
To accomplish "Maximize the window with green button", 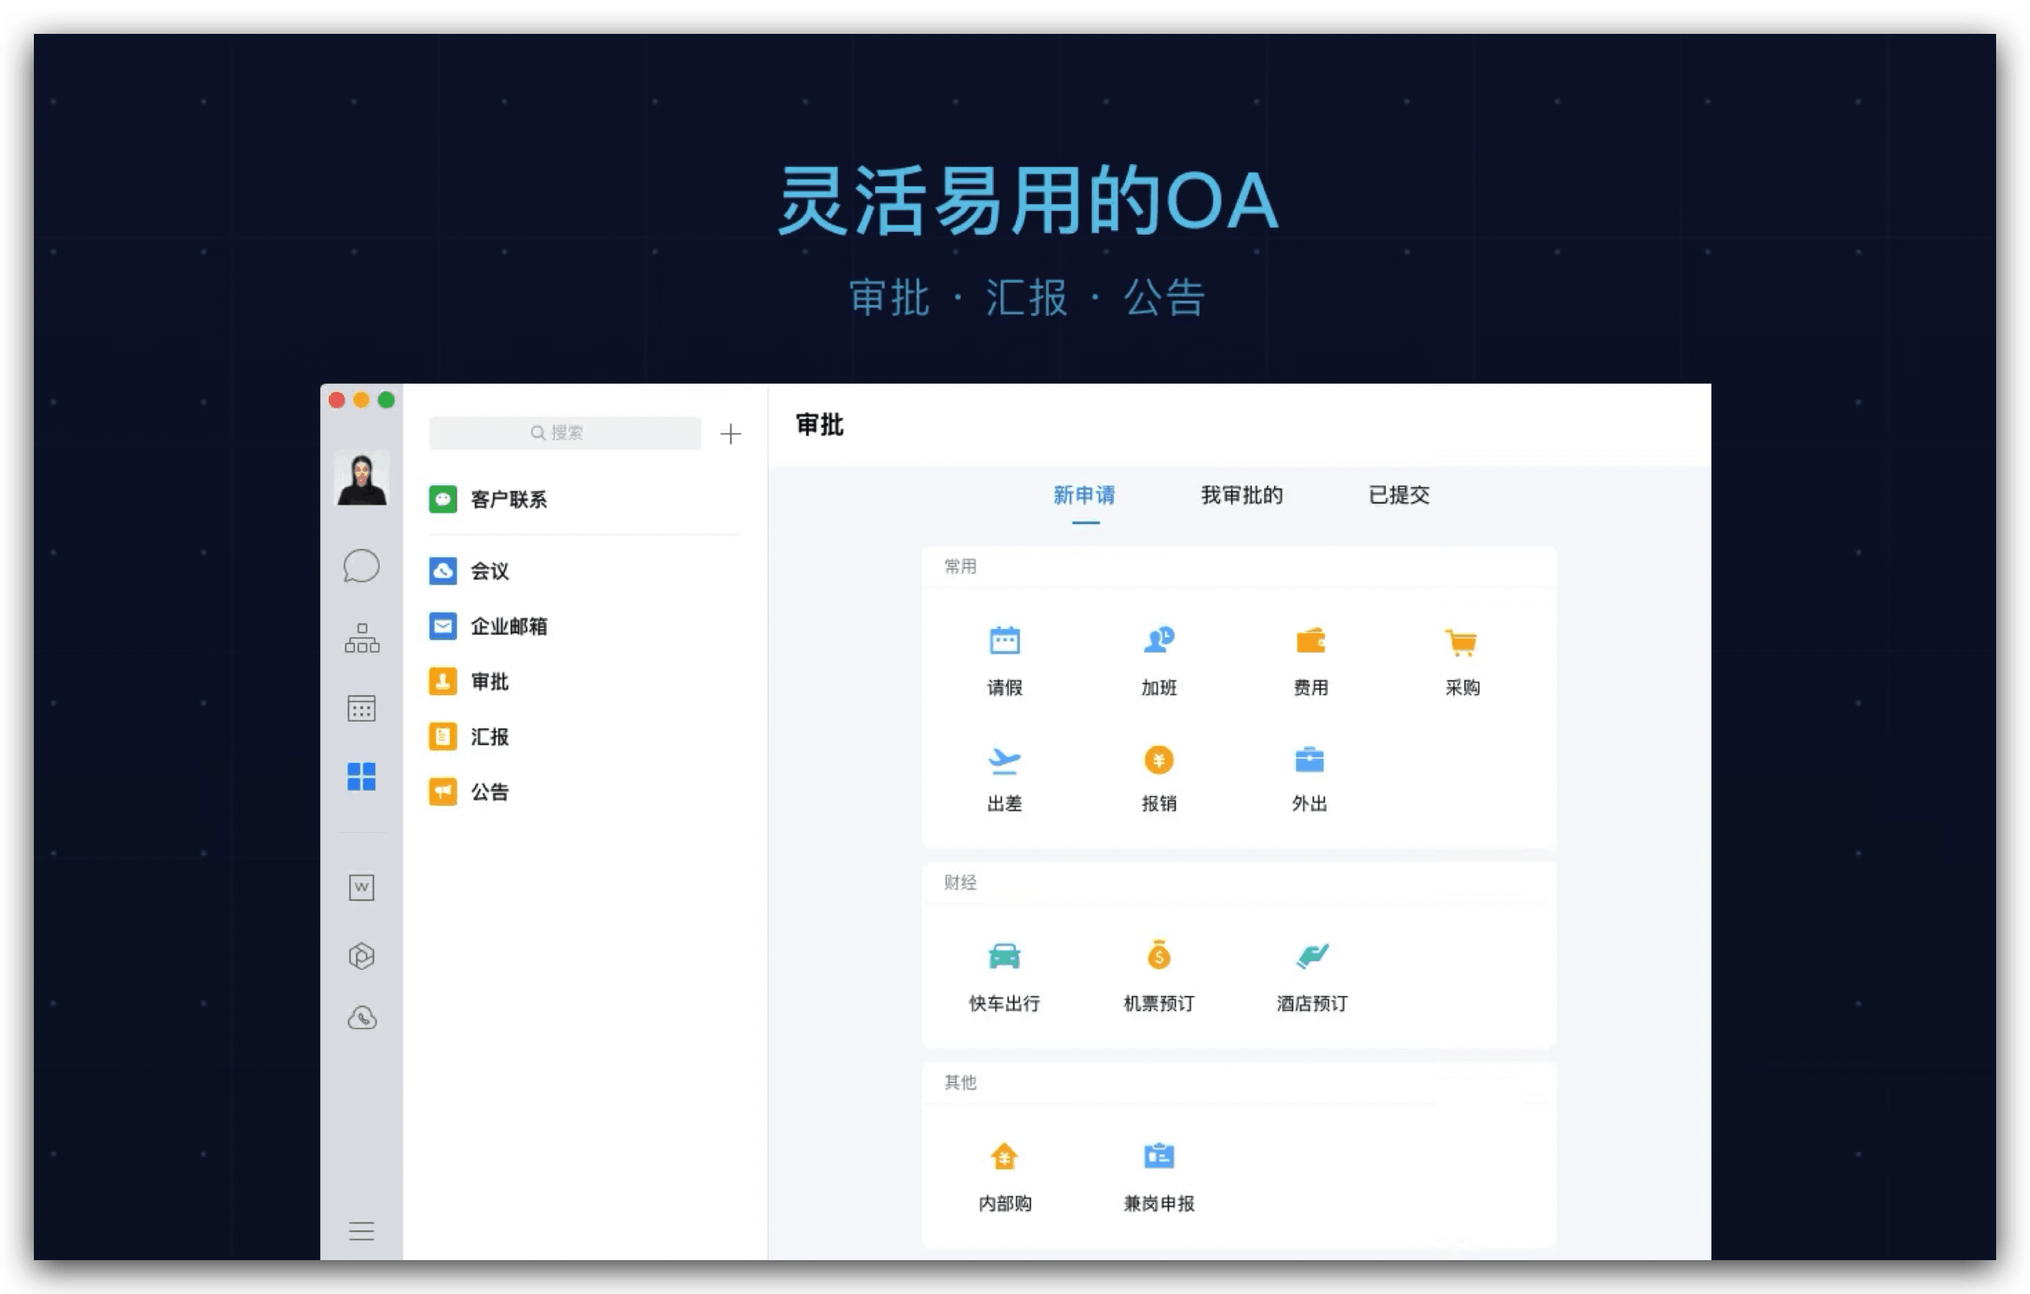I will coord(386,400).
